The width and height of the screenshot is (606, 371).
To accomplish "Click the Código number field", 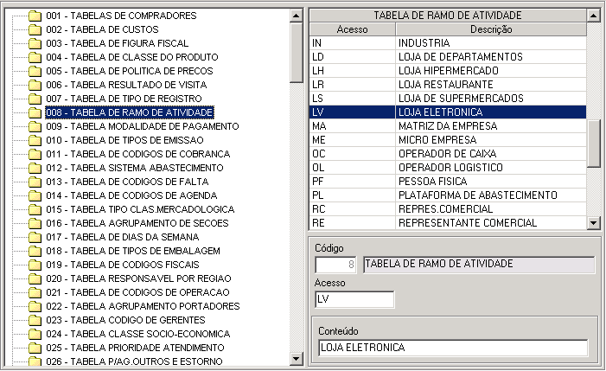I will tap(336, 264).
